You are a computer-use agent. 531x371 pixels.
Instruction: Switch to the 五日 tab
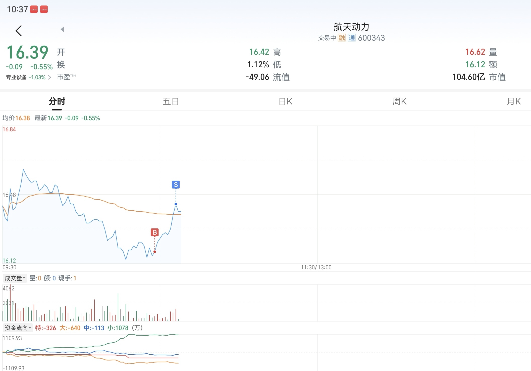[171, 101]
